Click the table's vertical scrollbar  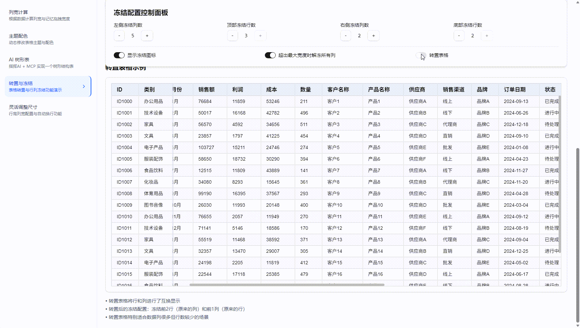pos(560,174)
